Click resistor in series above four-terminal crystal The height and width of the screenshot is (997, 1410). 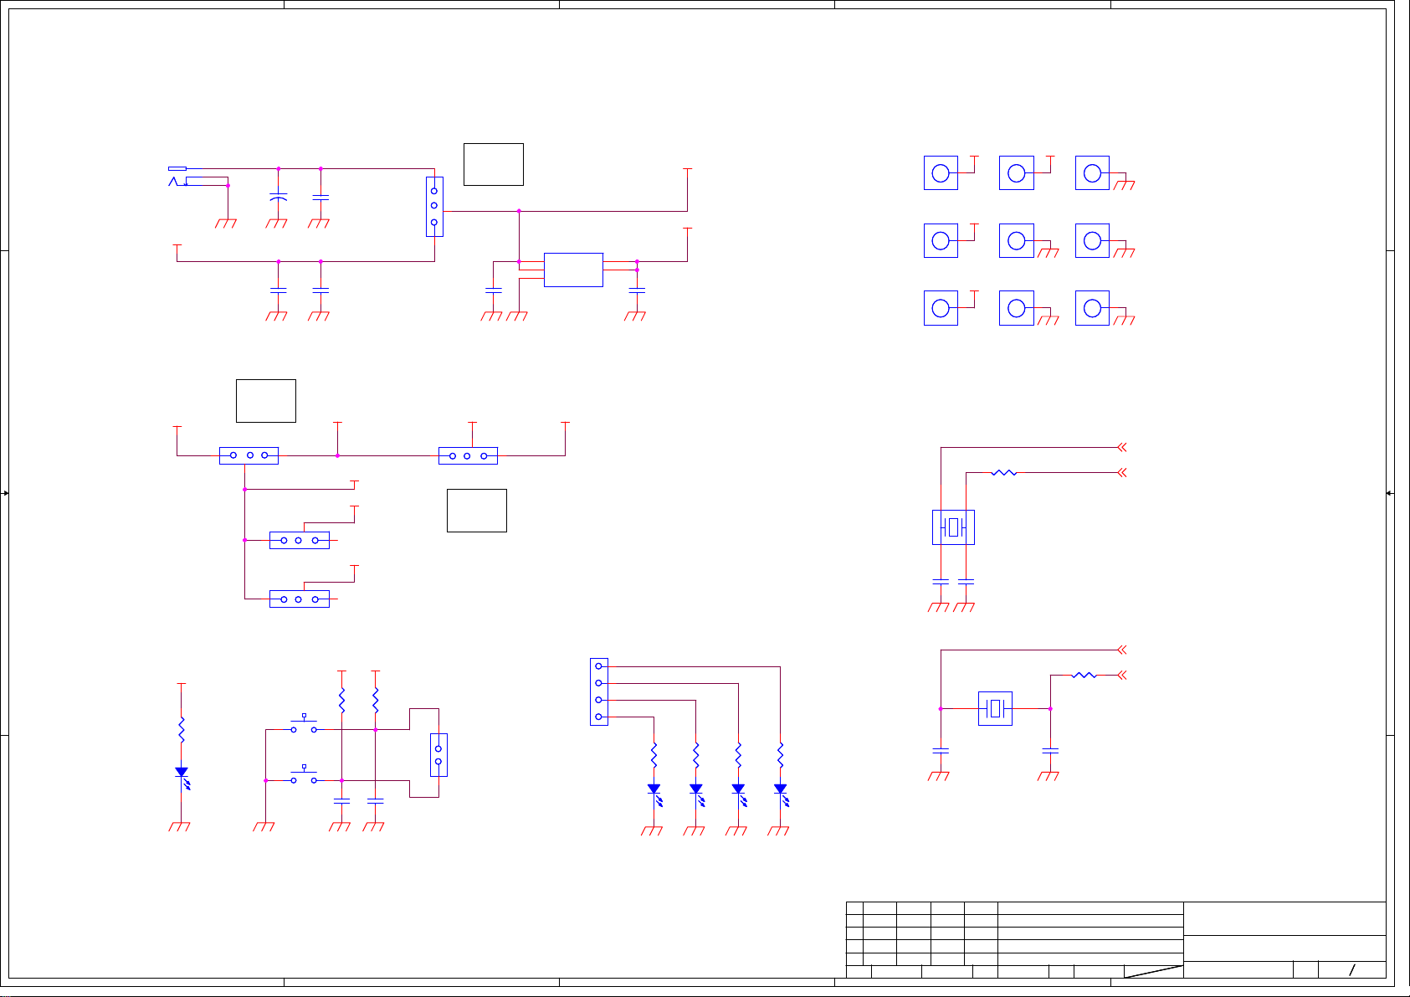tap(1004, 473)
